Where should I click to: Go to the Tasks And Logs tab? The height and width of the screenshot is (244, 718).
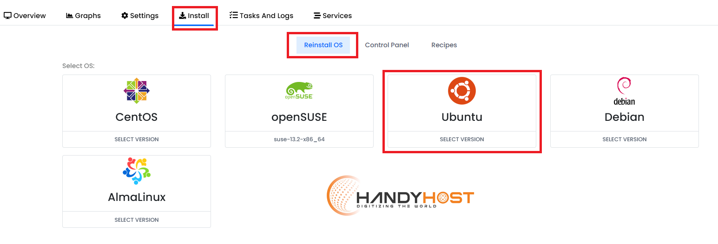pyautogui.click(x=262, y=15)
